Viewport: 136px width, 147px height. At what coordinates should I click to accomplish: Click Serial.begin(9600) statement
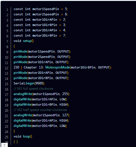click(29, 83)
